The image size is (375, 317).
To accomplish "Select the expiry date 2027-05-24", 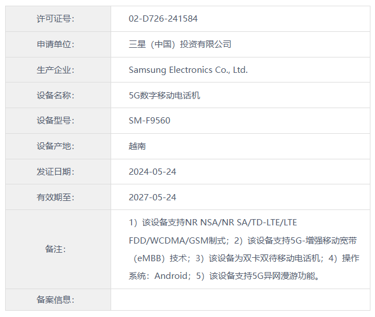I will tap(152, 197).
